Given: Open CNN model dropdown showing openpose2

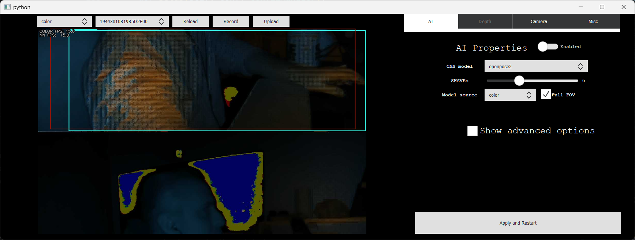Looking at the screenshot, I should coord(536,66).
